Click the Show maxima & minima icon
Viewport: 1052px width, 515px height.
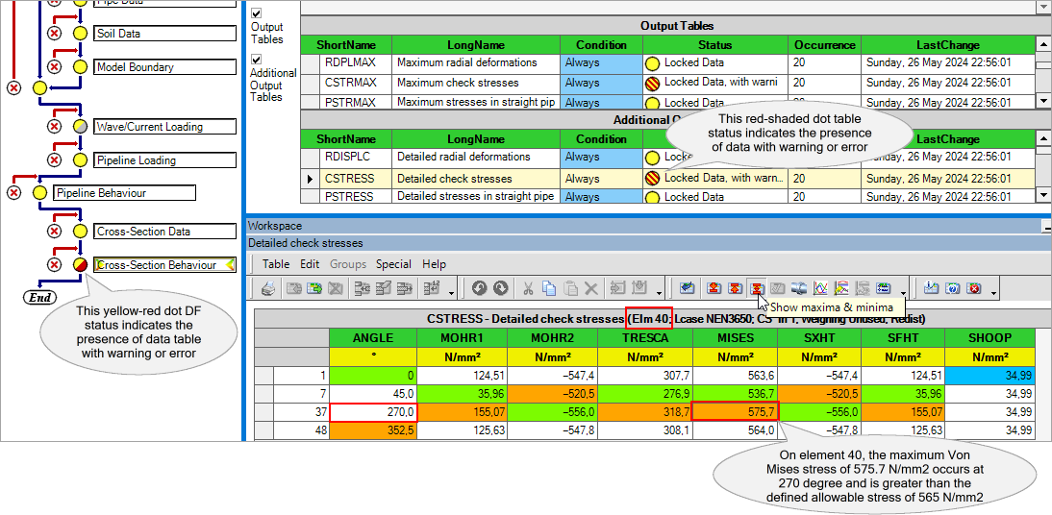(x=757, y=288)
